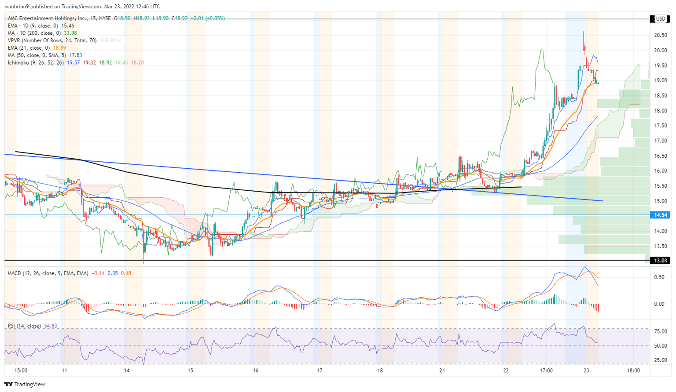Screen dimensions: 676x392
Task: Click the date label 14 on time axis
Action: click(x=127, y=371)
